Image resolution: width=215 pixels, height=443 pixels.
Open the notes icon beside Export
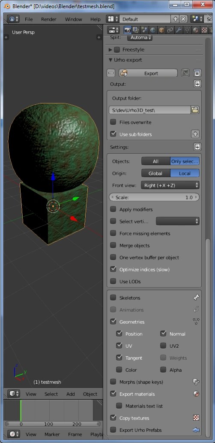coord(197,73)
